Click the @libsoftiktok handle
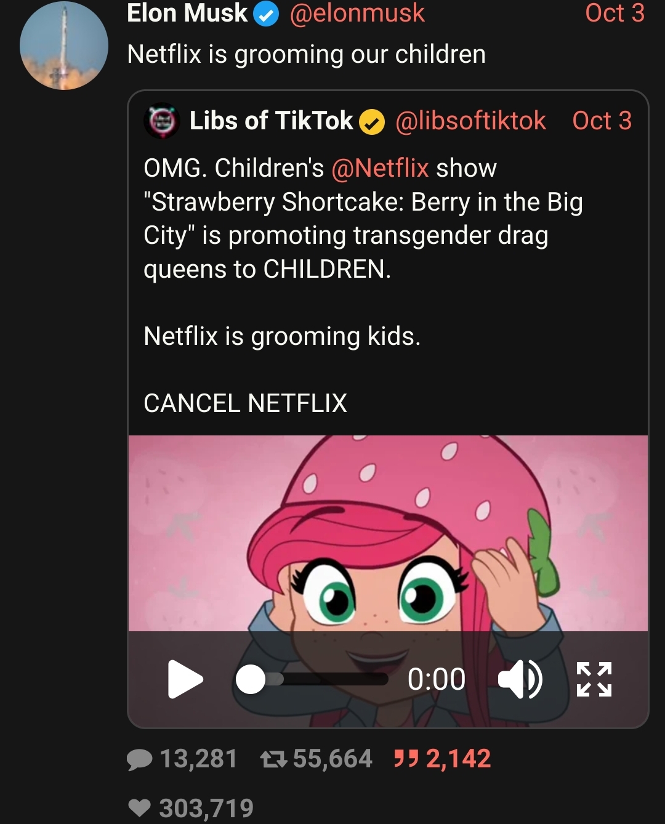Image resolution: width=665 pixels, height=824 pixels. tap(470, 121)
